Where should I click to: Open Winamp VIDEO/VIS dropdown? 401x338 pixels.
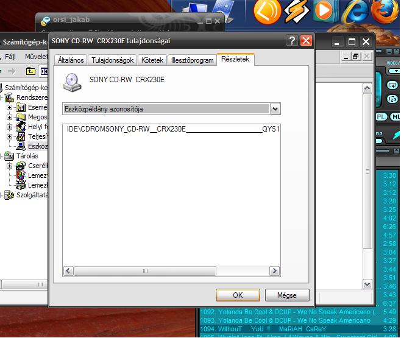[394, 71]
